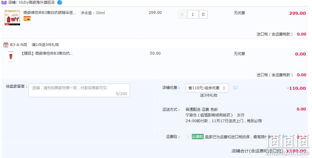
Task: Open 薇姿维他命B3嫩白抗皱精华液 product title
Action: (x=50, y=13)
